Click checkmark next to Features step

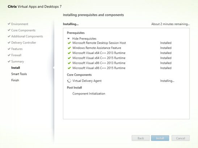[x=9, y=49]
